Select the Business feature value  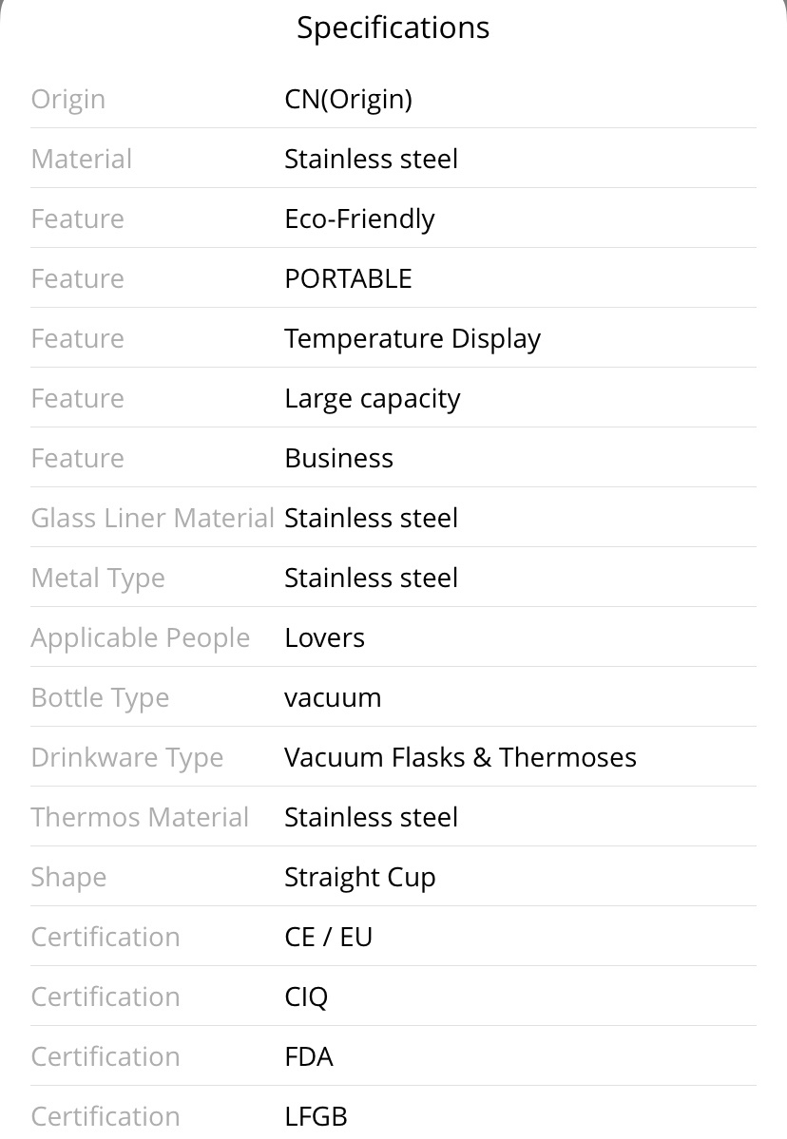tap(338, 459)
